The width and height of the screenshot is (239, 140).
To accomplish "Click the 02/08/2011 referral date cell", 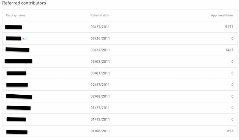I will [x=100, y=96].
